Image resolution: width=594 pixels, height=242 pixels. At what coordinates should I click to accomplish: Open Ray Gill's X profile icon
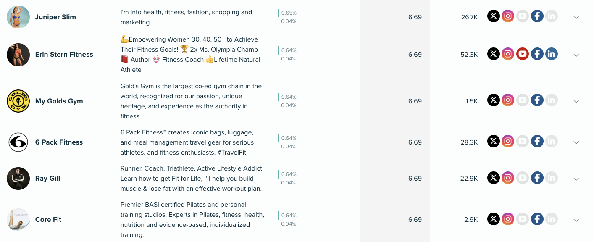coord(494,178)
